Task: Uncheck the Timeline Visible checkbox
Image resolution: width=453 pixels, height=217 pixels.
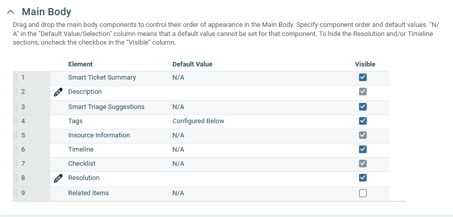Action: 363,150
